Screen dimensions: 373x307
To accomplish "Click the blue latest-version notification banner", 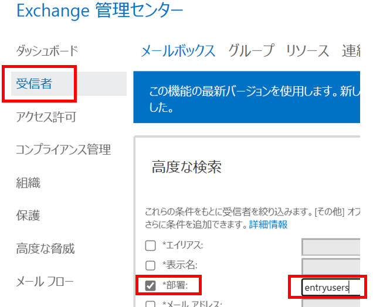I will 247,97.
